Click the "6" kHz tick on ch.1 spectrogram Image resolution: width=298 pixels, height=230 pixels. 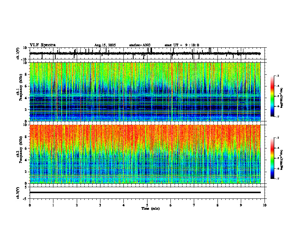tap(26, 86)
